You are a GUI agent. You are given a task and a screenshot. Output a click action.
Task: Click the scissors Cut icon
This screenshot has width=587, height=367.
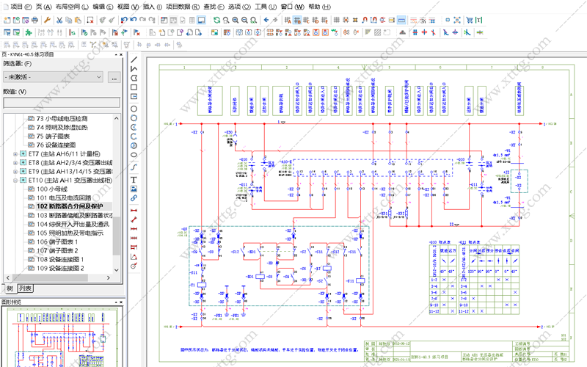(x=59, y=20)
